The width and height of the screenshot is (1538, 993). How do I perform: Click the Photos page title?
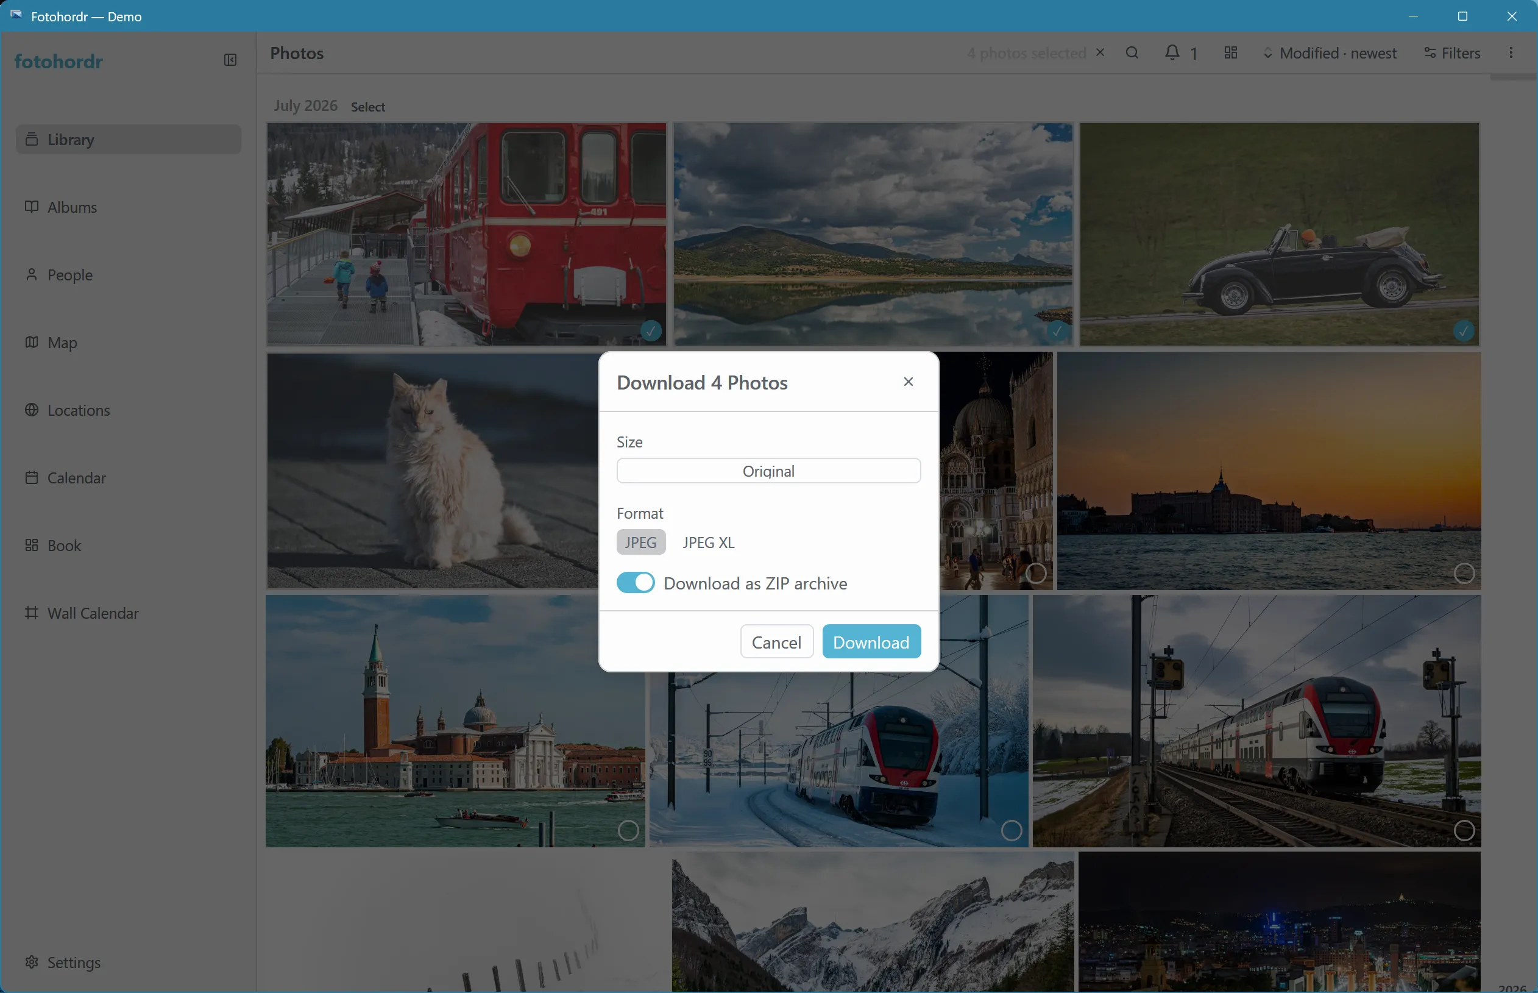[297, 53]
